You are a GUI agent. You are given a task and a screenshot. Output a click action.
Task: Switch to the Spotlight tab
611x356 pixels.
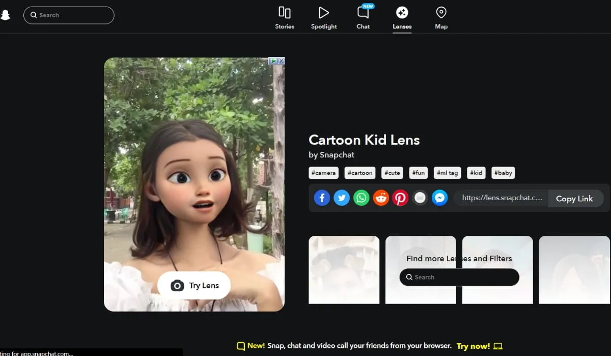[x=324, y=17]
